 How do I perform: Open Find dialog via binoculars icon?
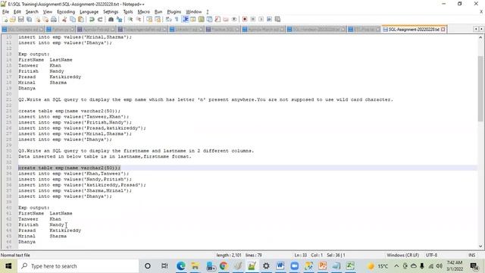coord(111,20)
